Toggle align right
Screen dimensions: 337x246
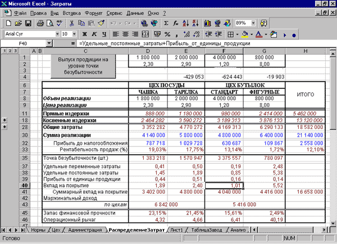(x=135, y=34)
